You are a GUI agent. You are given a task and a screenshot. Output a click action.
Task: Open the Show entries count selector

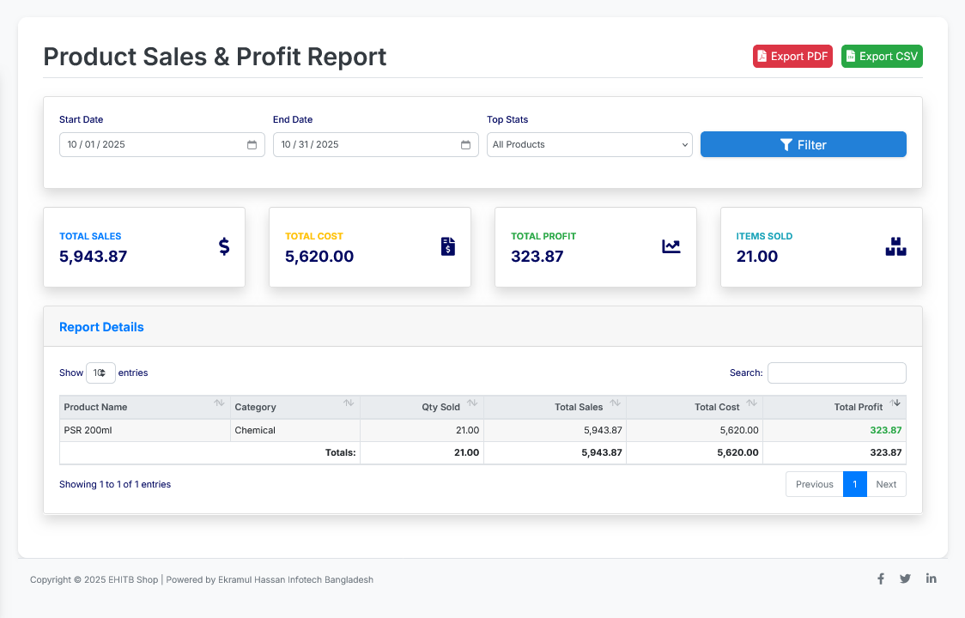click(100, 373)
